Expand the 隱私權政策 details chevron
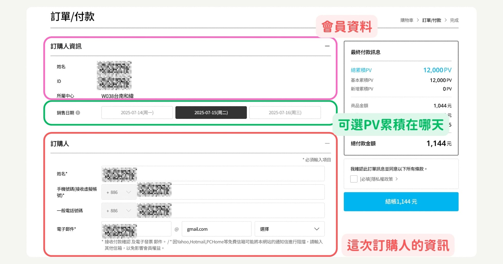 [397, 179]
